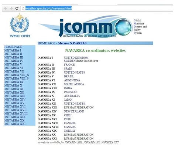
Task: Click 'Metarea NAVAREAS' breadcrumb text
Action: pyautogui.click(x=72, y=43)
